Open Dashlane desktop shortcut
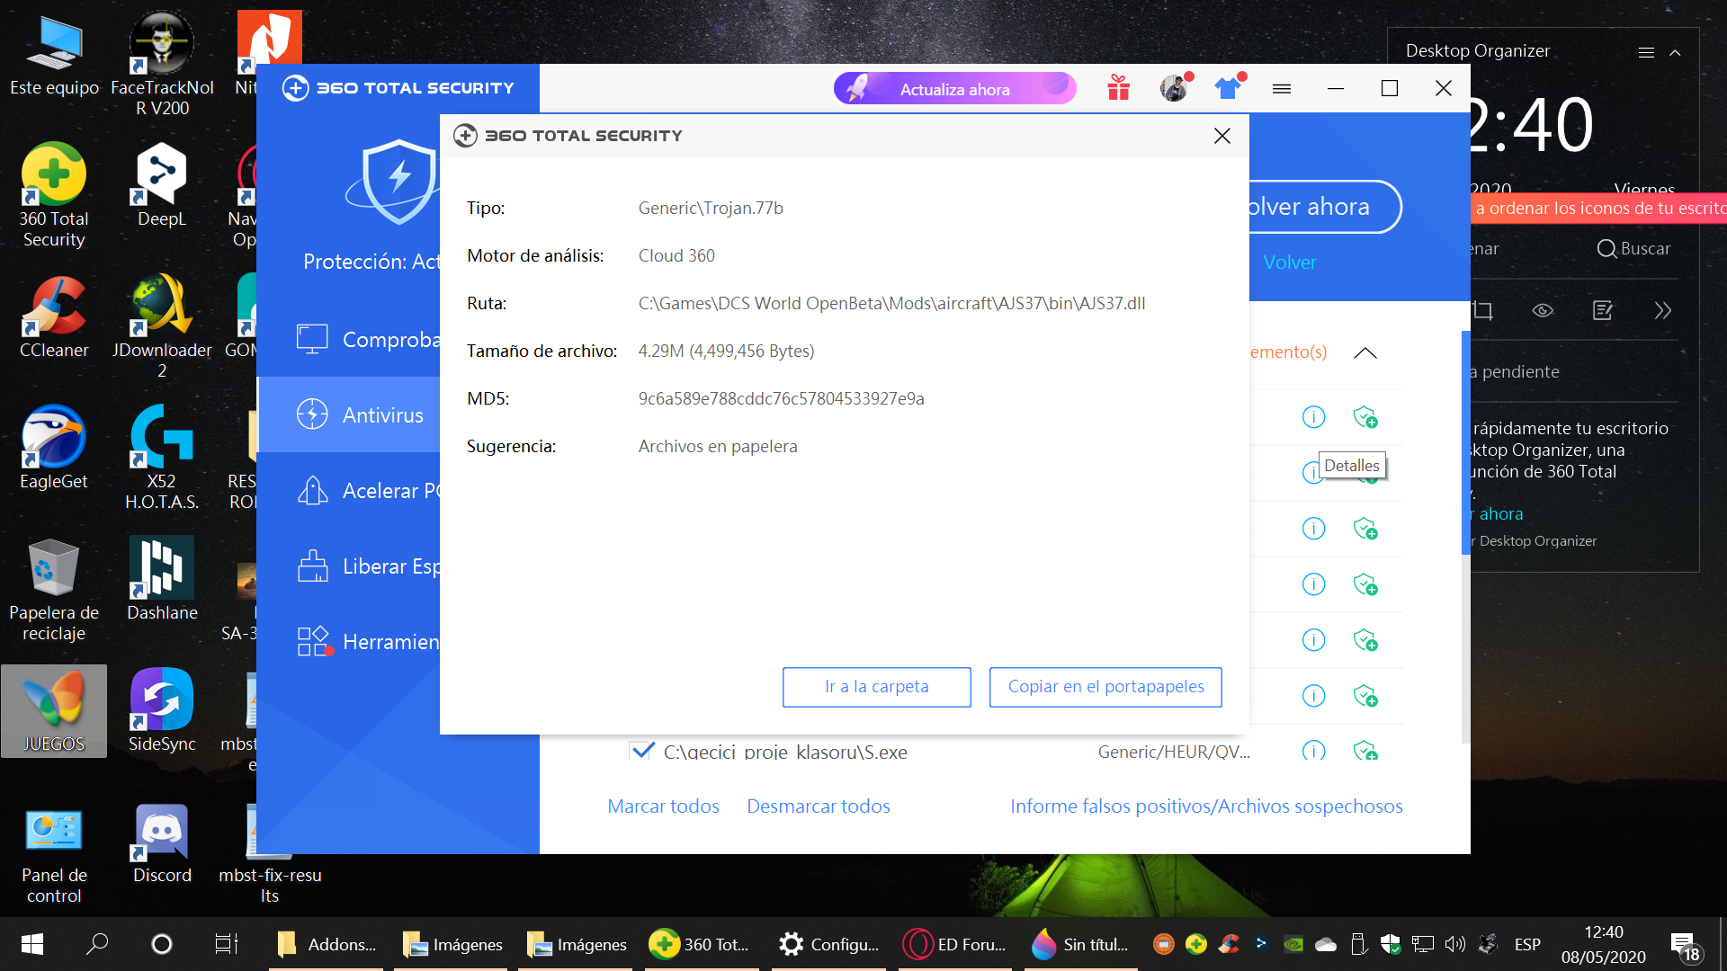Viewport: 1727px width, 971px height. [x=162, y=579]
